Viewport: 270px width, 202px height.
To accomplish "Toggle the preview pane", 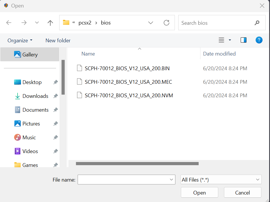I will [x=244, y=40].
